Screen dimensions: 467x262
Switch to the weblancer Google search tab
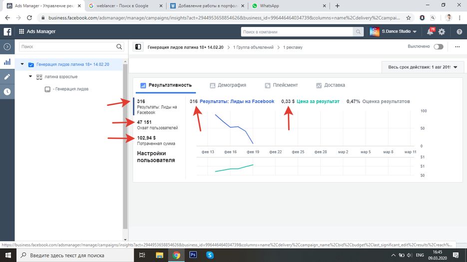[126, 6]
